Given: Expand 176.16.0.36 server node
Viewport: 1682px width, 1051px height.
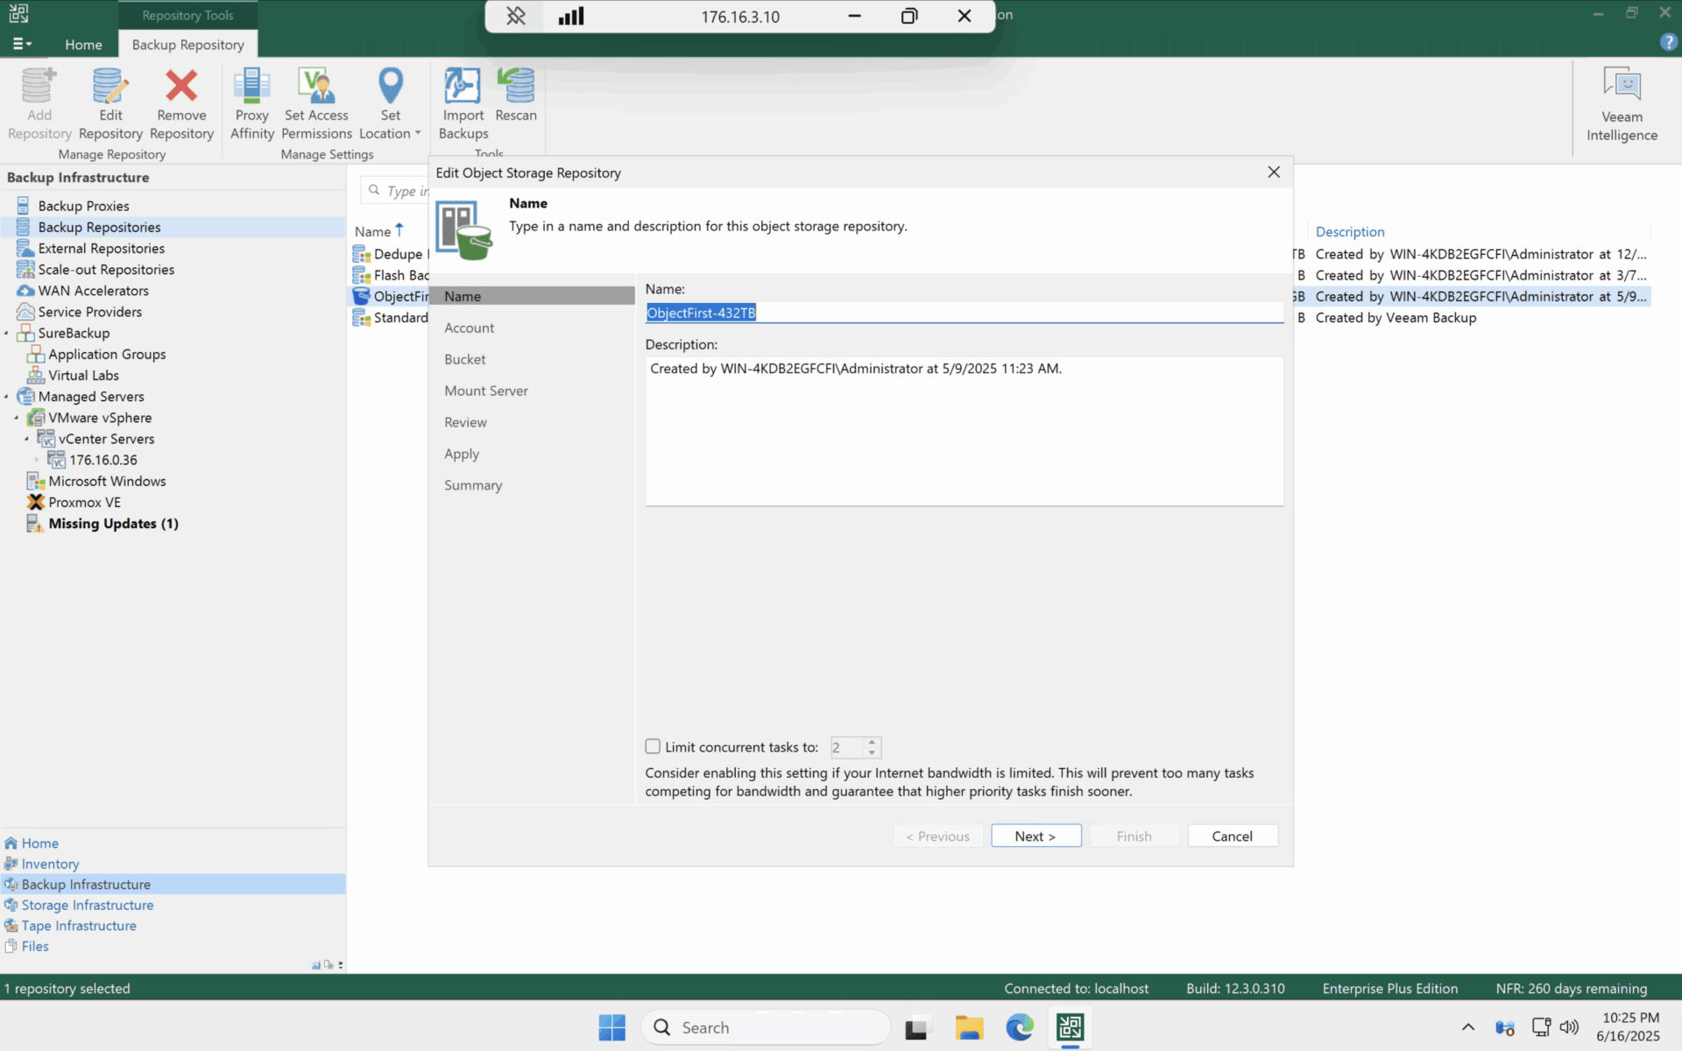Looking at the screenshot, I should tap(37, 460).
